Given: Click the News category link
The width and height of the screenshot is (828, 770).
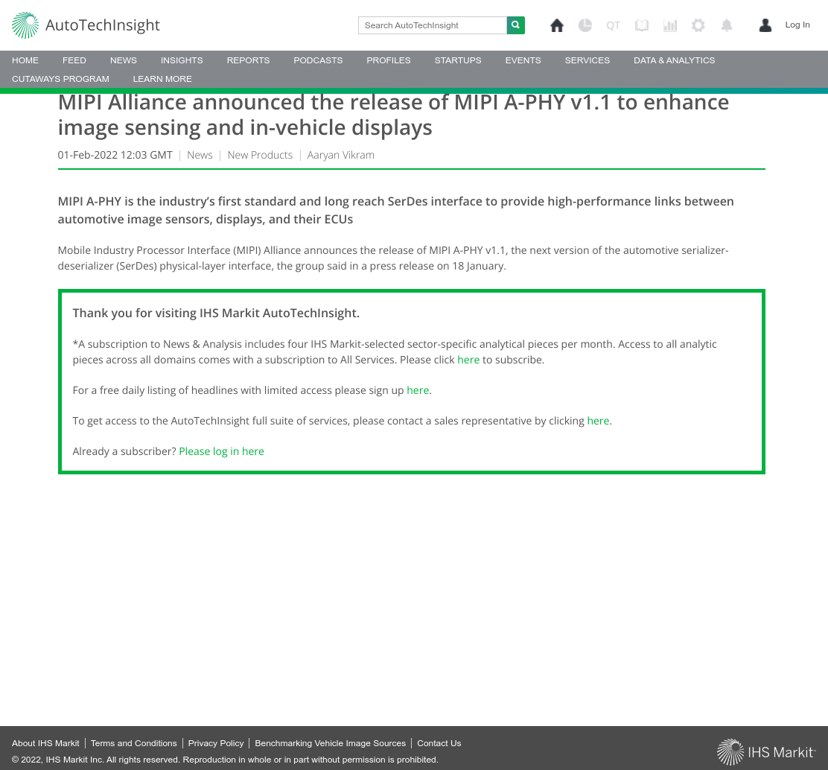Looking at the screenshot, I should (200, 155).
